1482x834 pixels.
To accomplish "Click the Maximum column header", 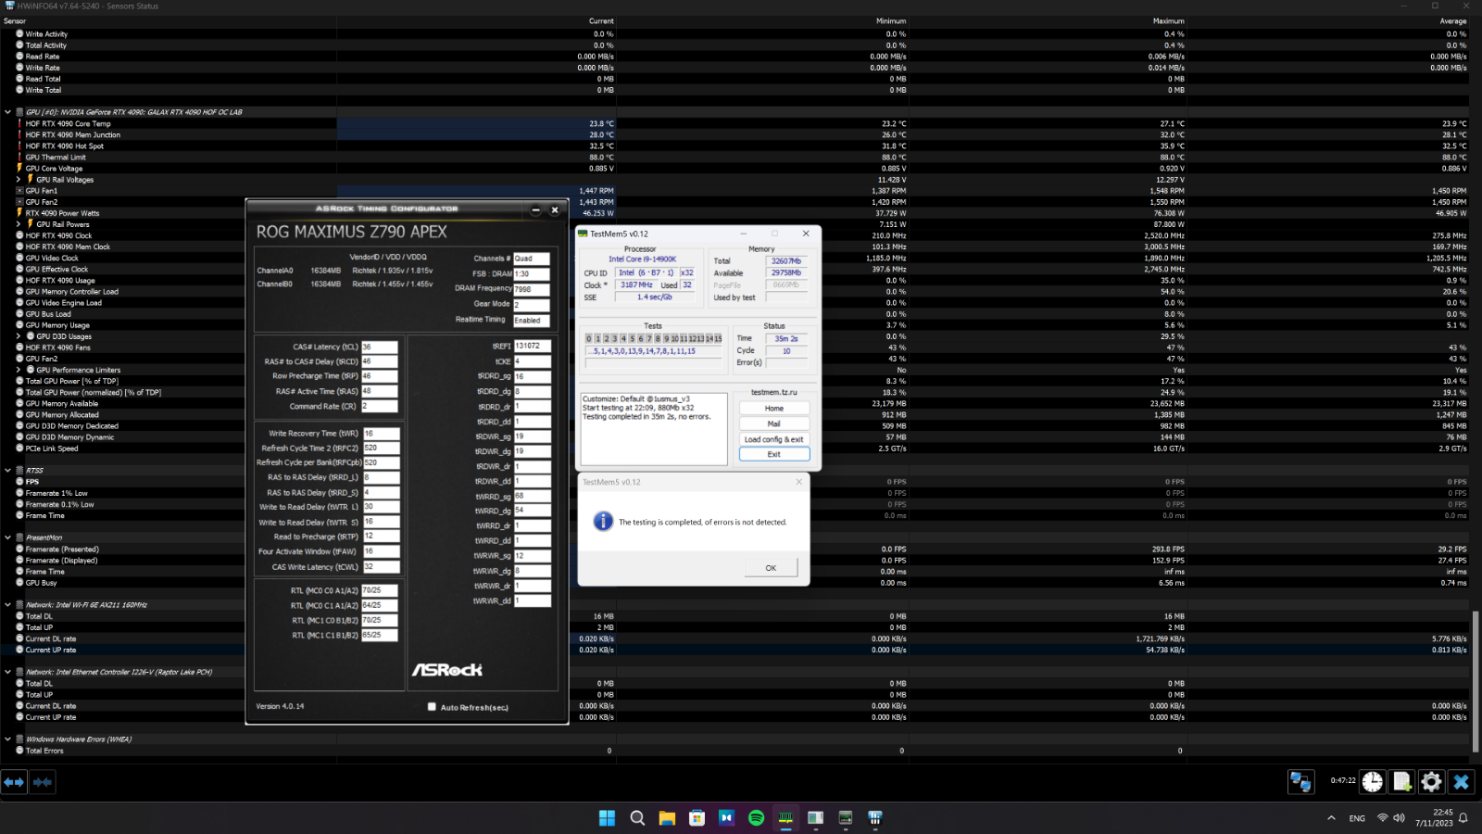I will click(1168, 21).
